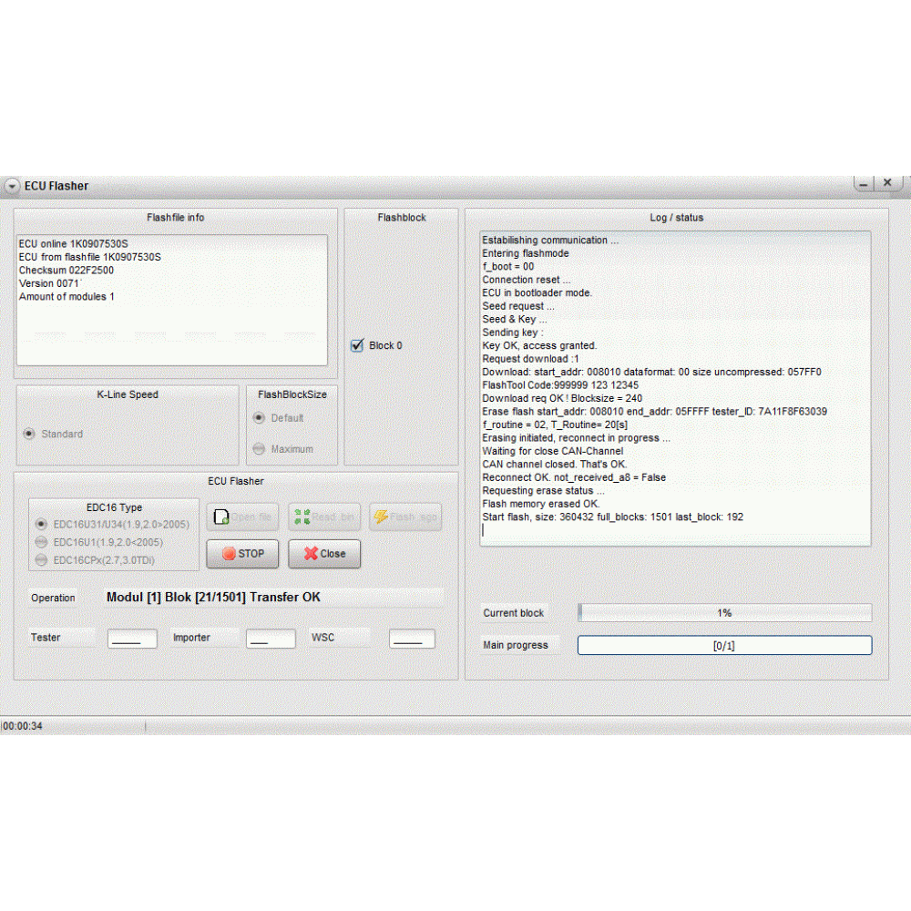The image size is (911, 911).
Task: Focus the WSC input box
Action: [x=411, y=639]
